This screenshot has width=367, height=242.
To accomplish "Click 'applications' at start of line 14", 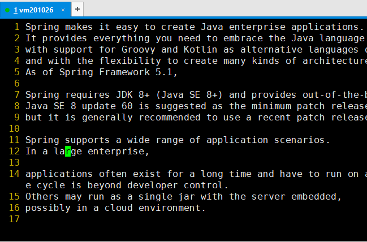I will [59, 174].
